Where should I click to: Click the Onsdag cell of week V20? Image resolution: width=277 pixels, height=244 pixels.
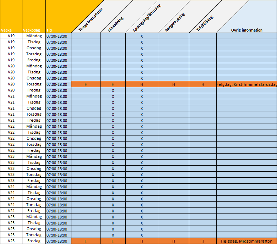coord(34,78)
